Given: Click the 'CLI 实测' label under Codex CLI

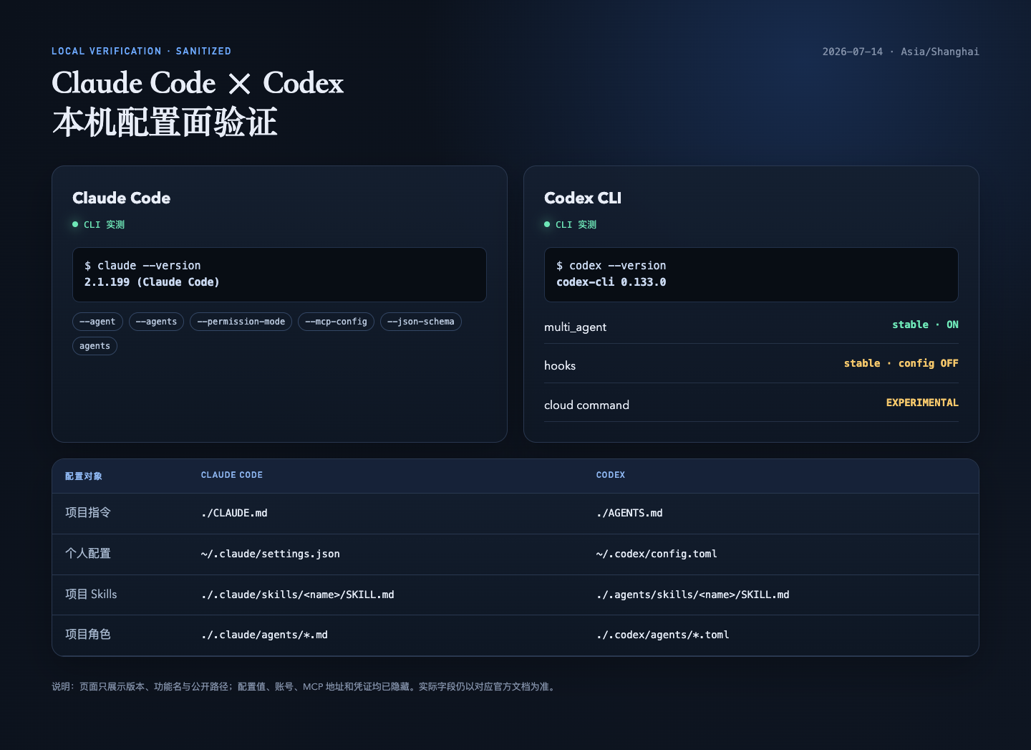Looking at the screenshot, I should [576, 225].
